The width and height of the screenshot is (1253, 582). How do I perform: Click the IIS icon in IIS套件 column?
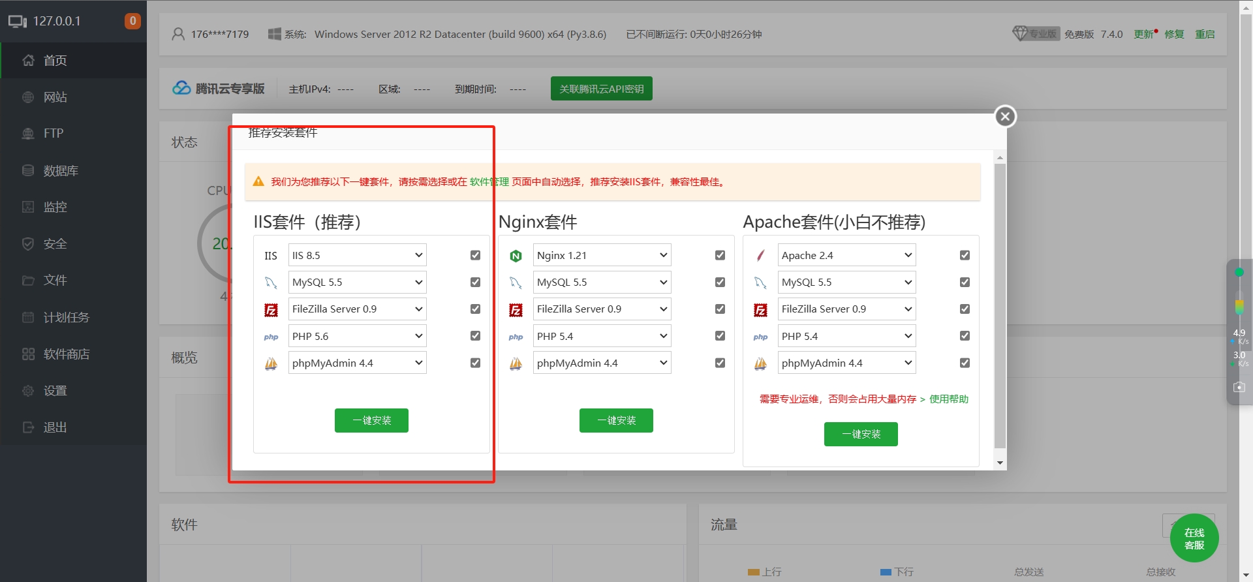(271, 256)
